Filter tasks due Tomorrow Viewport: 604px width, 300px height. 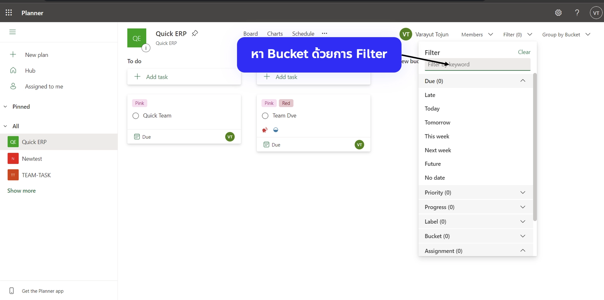[437, 122]
